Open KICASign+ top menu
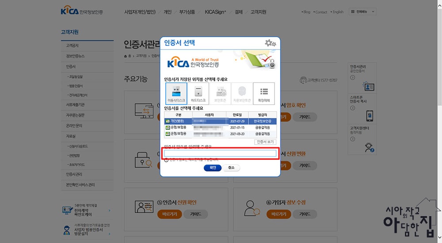Image resolution: width=442 pixels, height=243 pixels. coord(215,12)
